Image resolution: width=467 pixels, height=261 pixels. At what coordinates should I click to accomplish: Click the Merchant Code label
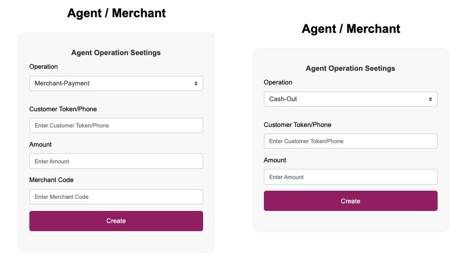click(51, 180)
